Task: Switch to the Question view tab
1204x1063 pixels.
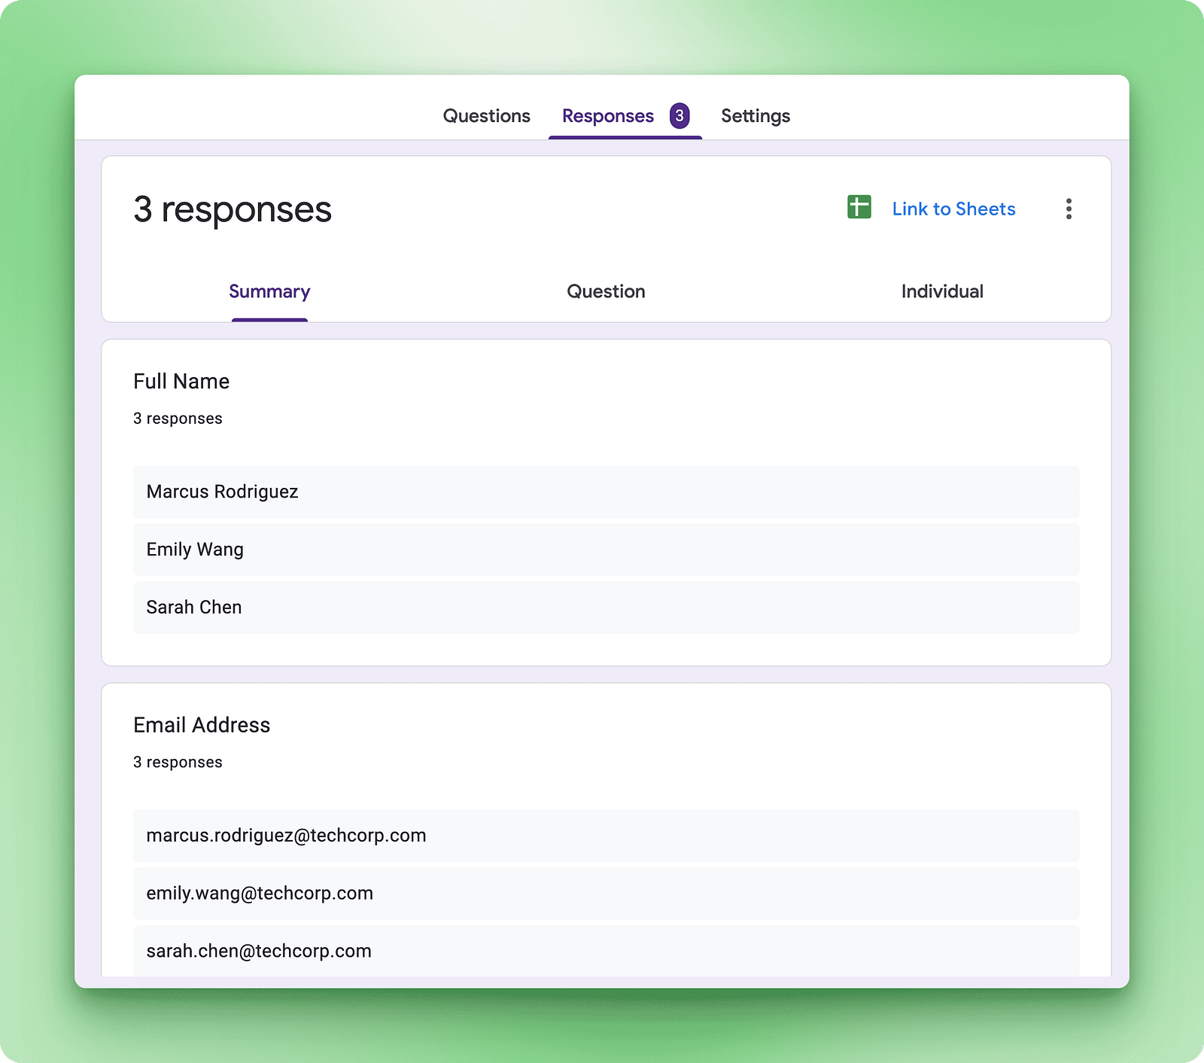Action: pyautogui.click(x=606, y=292)
